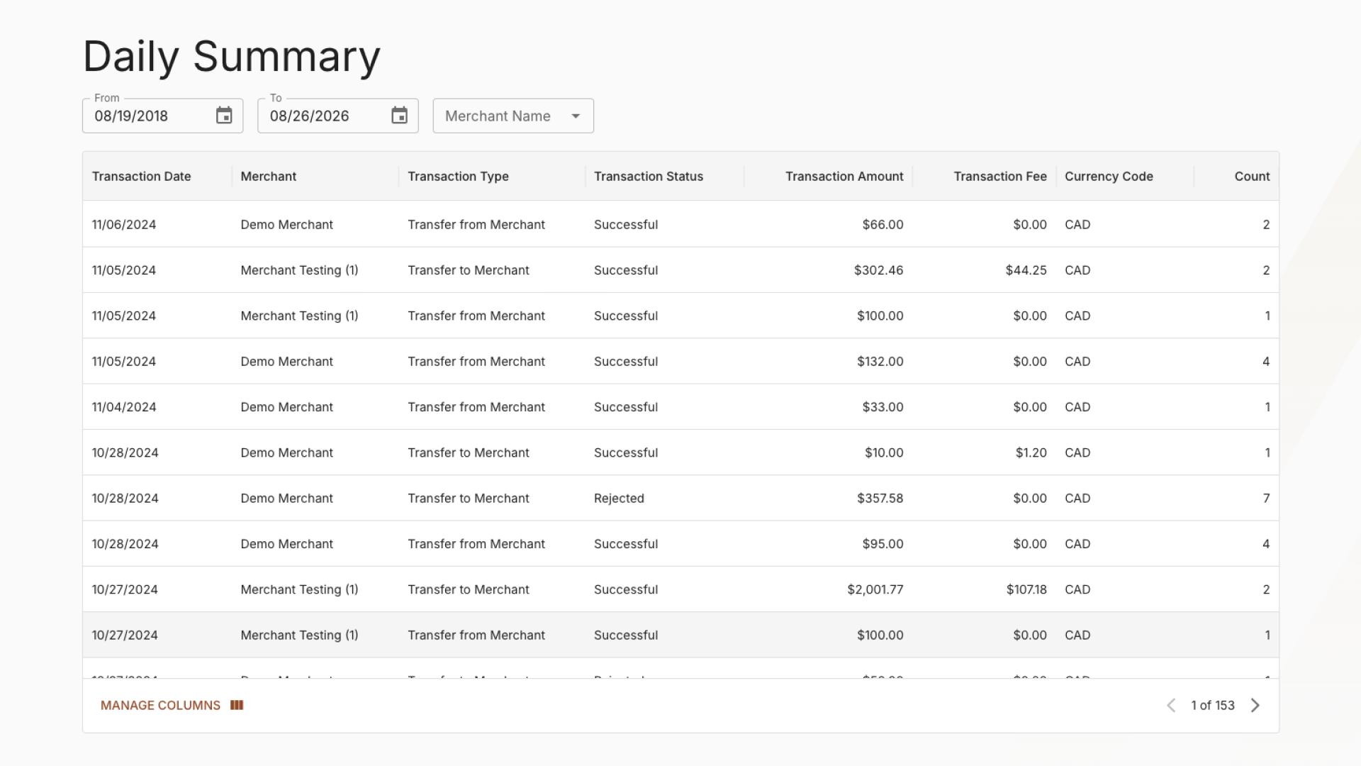Sort by Merchant column header
Screen dimensions: 1361x766
coord(269,176)
